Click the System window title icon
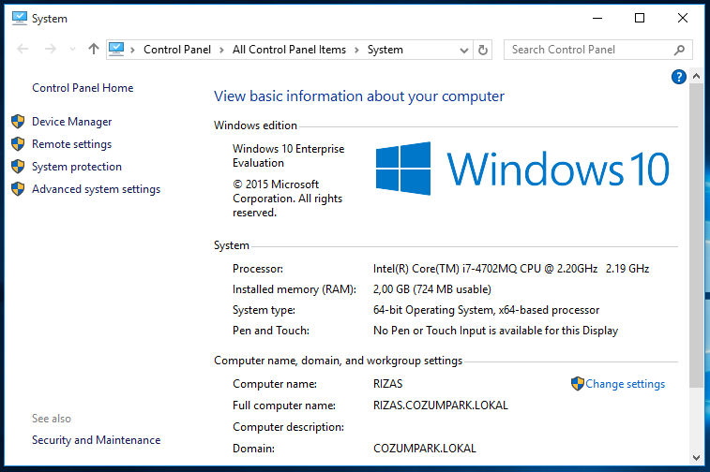710x472 pixels. (x=20, y=18)
